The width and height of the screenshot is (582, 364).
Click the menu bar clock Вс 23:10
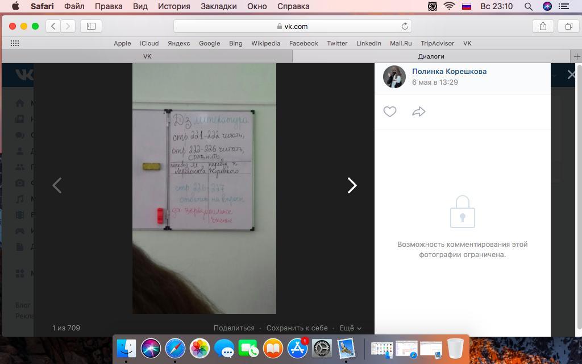point(496,6)
